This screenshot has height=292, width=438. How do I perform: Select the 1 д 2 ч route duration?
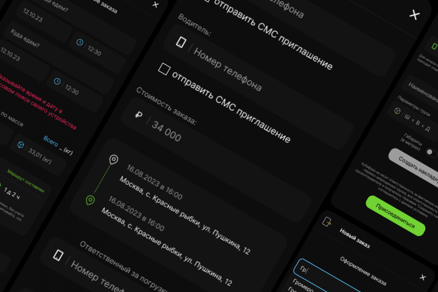click(x=12, y=193)
